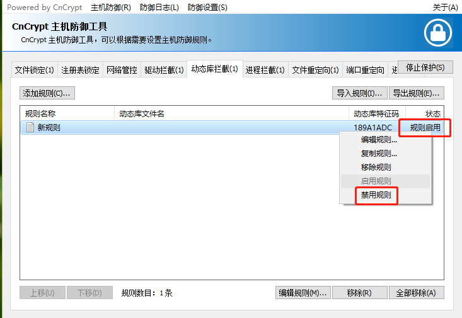This screenshot has width=462, height=318.
Task: Click the 移除(R) button
Action: pyautogui.click(x=359, y=293)
